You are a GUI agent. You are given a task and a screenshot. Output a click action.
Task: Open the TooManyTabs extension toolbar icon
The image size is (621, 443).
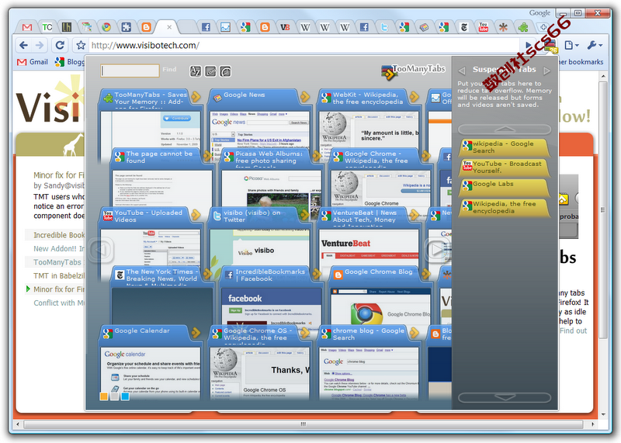click(551, 47)
